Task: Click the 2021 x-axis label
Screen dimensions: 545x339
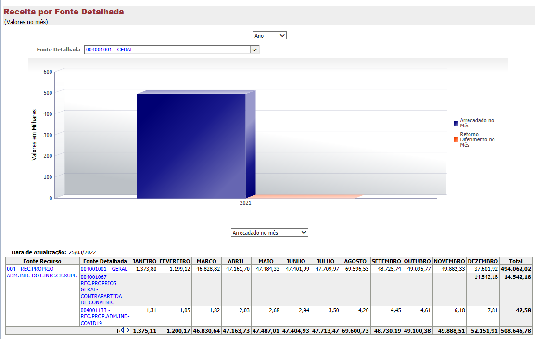Action: 245,203
